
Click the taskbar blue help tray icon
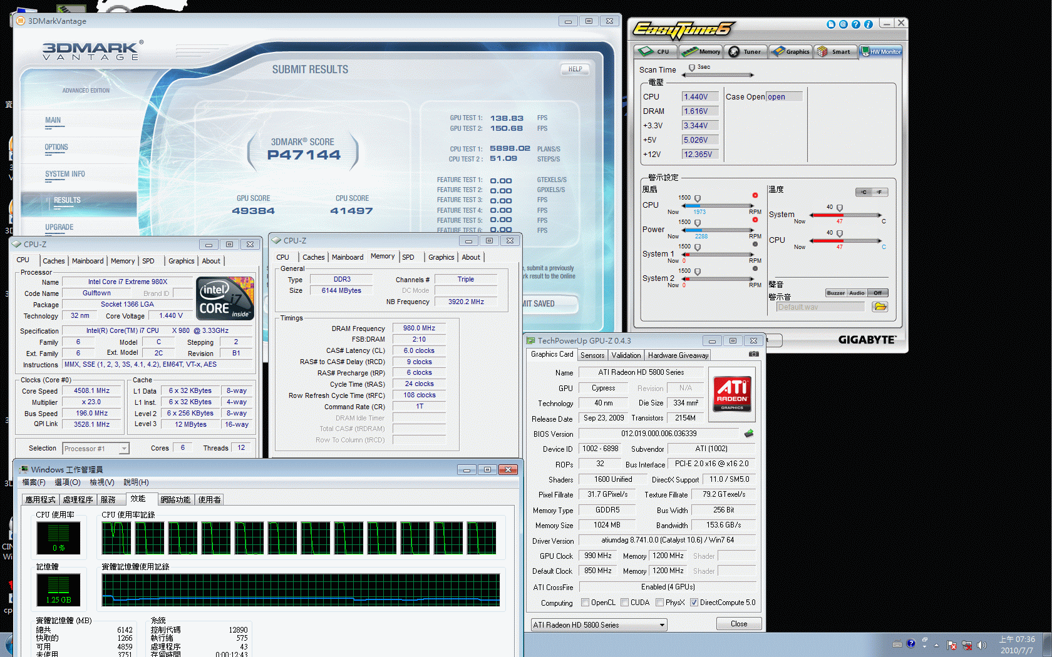(x=910, y=643)
